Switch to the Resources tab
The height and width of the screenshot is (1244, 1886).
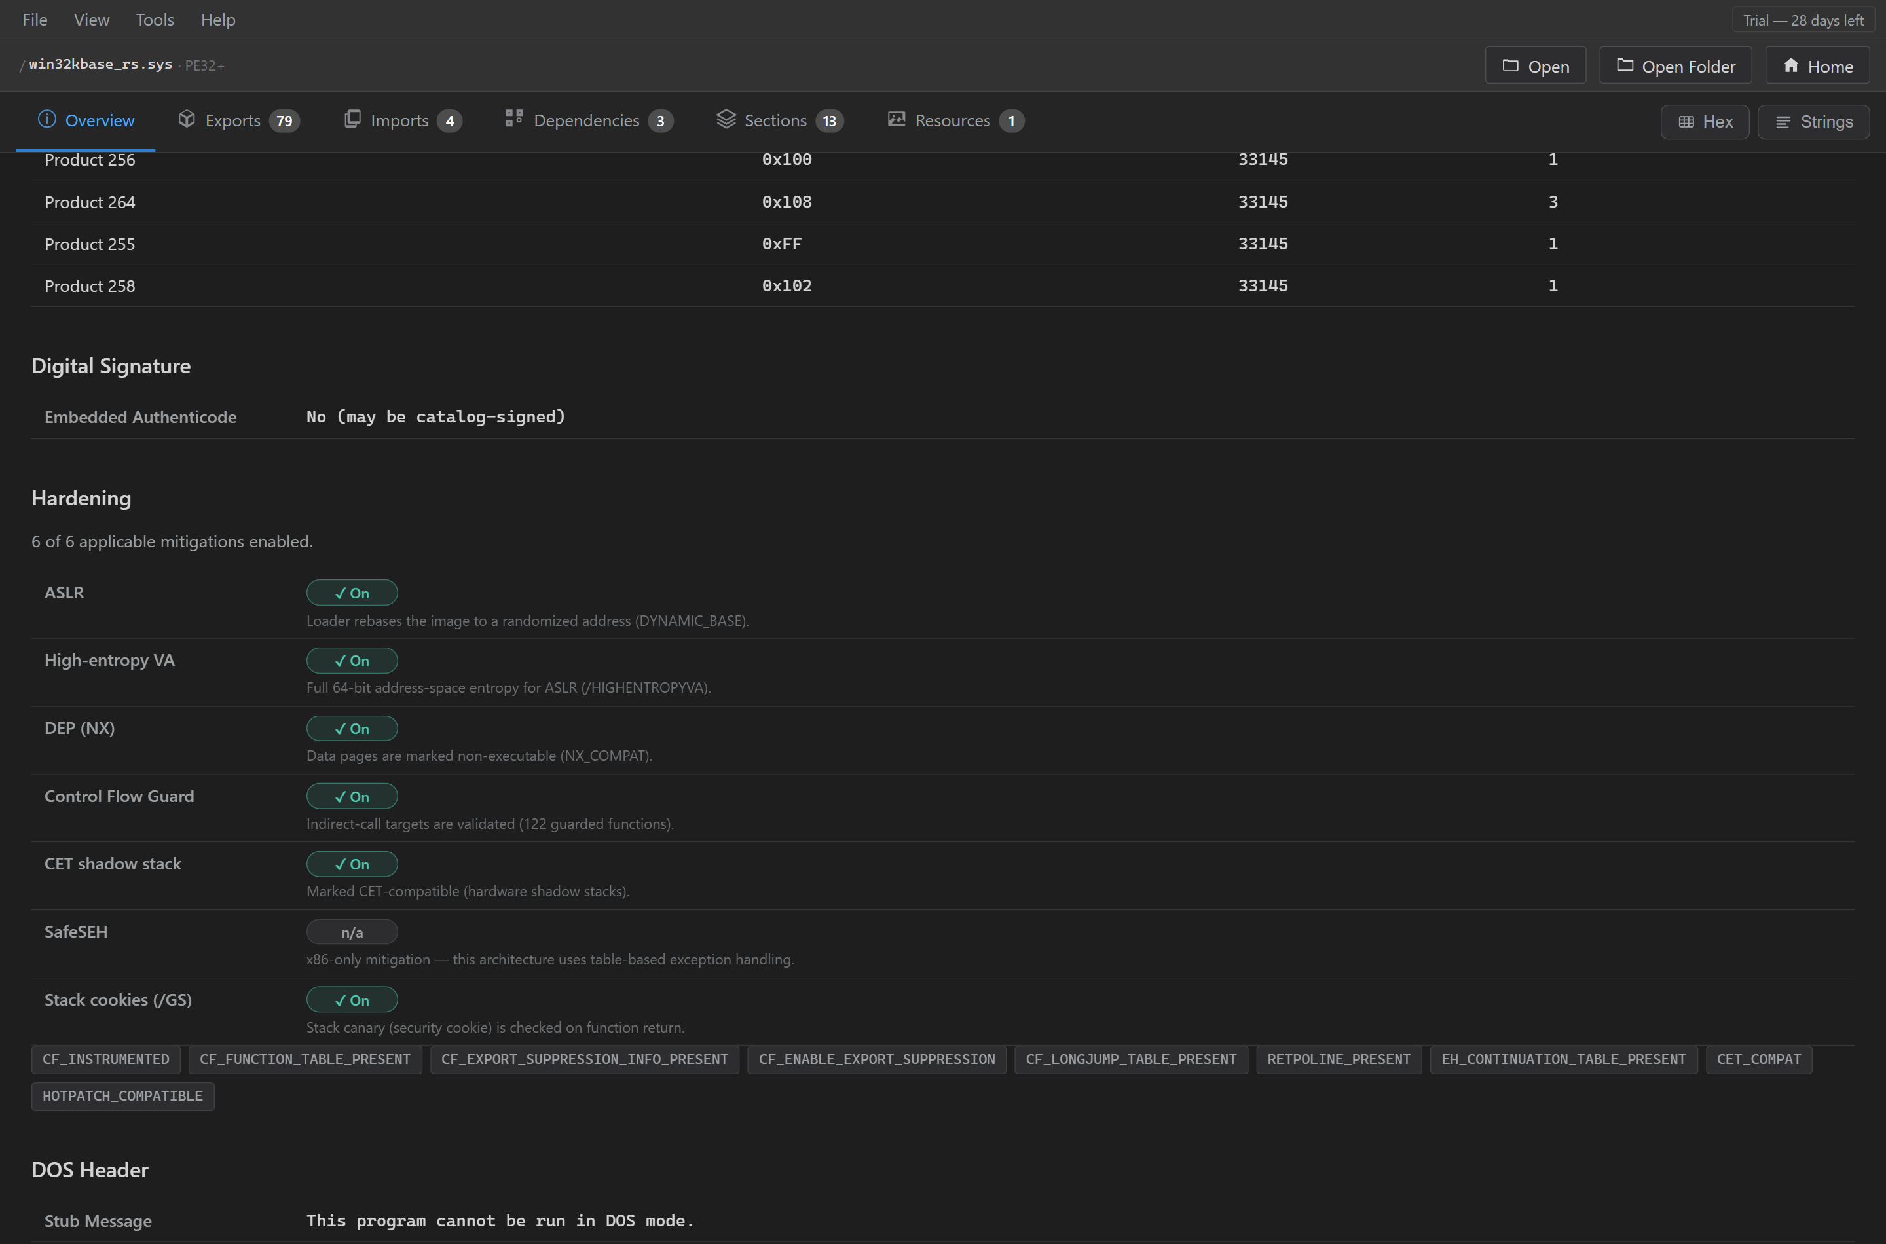coord(956,120)
